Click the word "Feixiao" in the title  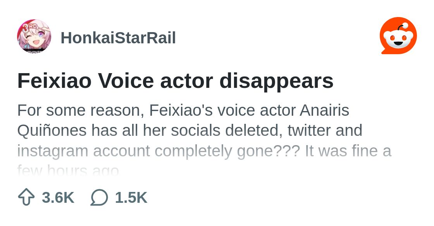pos(54,80)
